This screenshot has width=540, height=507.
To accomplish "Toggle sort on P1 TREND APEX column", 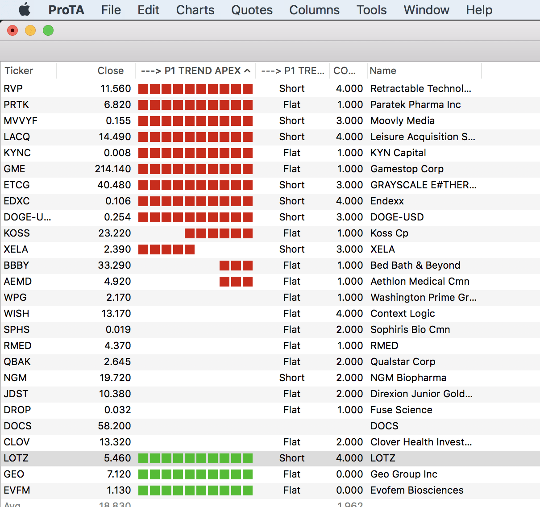I will [x=195, y=71].
